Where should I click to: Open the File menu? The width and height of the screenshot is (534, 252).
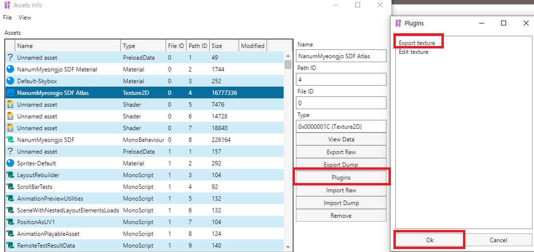point(7,17)
